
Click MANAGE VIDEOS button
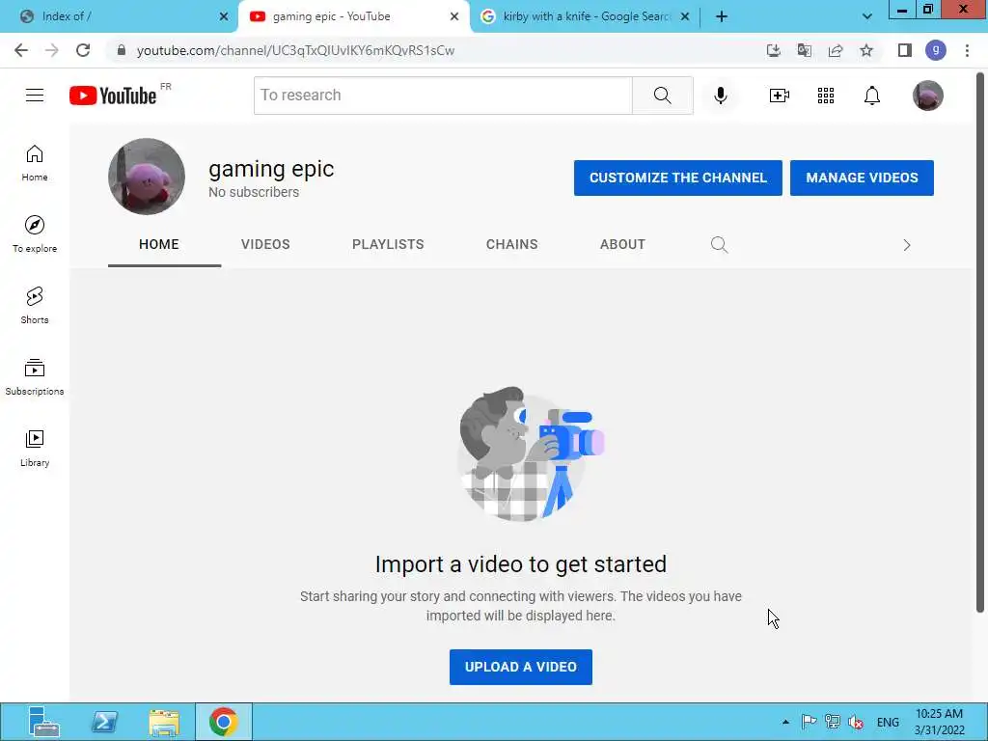click(862, 178)
